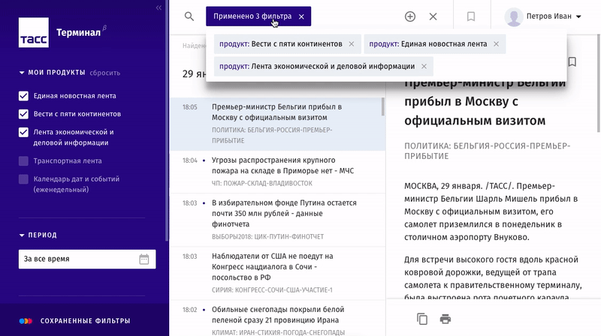Close the 'Применено 3 фильтра' chip
The width and height of the screenshot is (601, 336).
click(x=301, y=16)
